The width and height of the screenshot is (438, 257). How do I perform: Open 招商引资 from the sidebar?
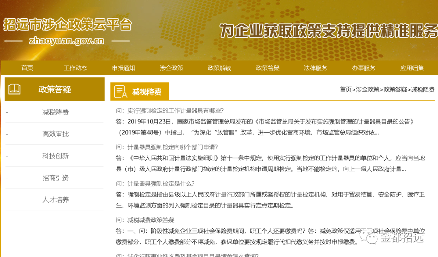56,178
